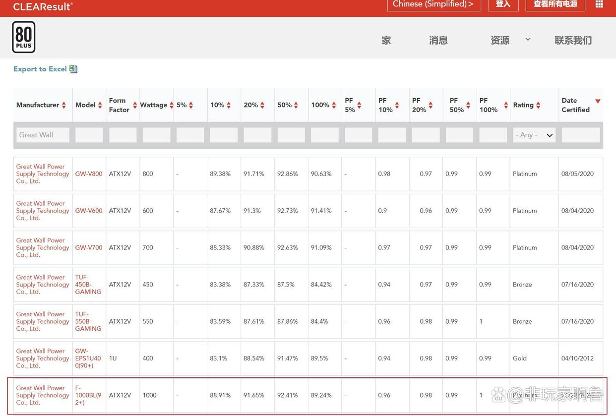Click the Excel icon next to Export
Viewport: 616px width, 416px height.
(73, 69)
